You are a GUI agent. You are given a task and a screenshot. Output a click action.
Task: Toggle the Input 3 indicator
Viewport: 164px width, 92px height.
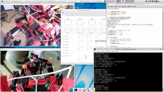[64, 42]
